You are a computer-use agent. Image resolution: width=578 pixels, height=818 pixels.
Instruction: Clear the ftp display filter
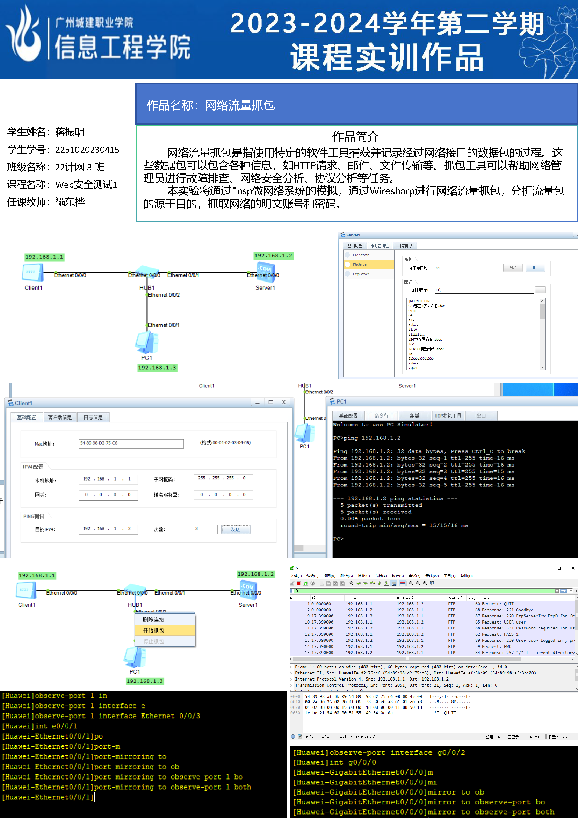click(x=557, y=591)
